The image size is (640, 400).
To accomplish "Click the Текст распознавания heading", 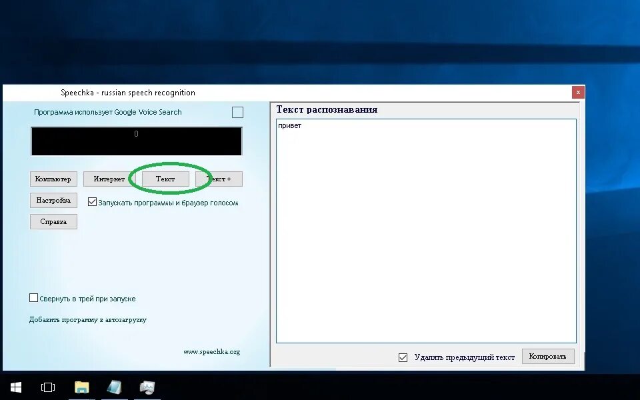I will [x=327, y=109].
